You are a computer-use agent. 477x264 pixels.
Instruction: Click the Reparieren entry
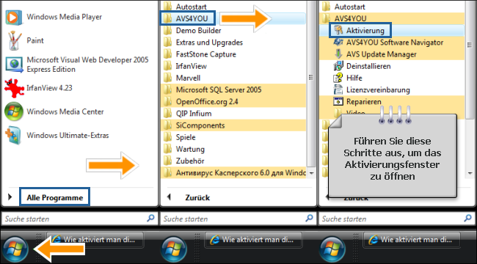click(x=391, y=102)
